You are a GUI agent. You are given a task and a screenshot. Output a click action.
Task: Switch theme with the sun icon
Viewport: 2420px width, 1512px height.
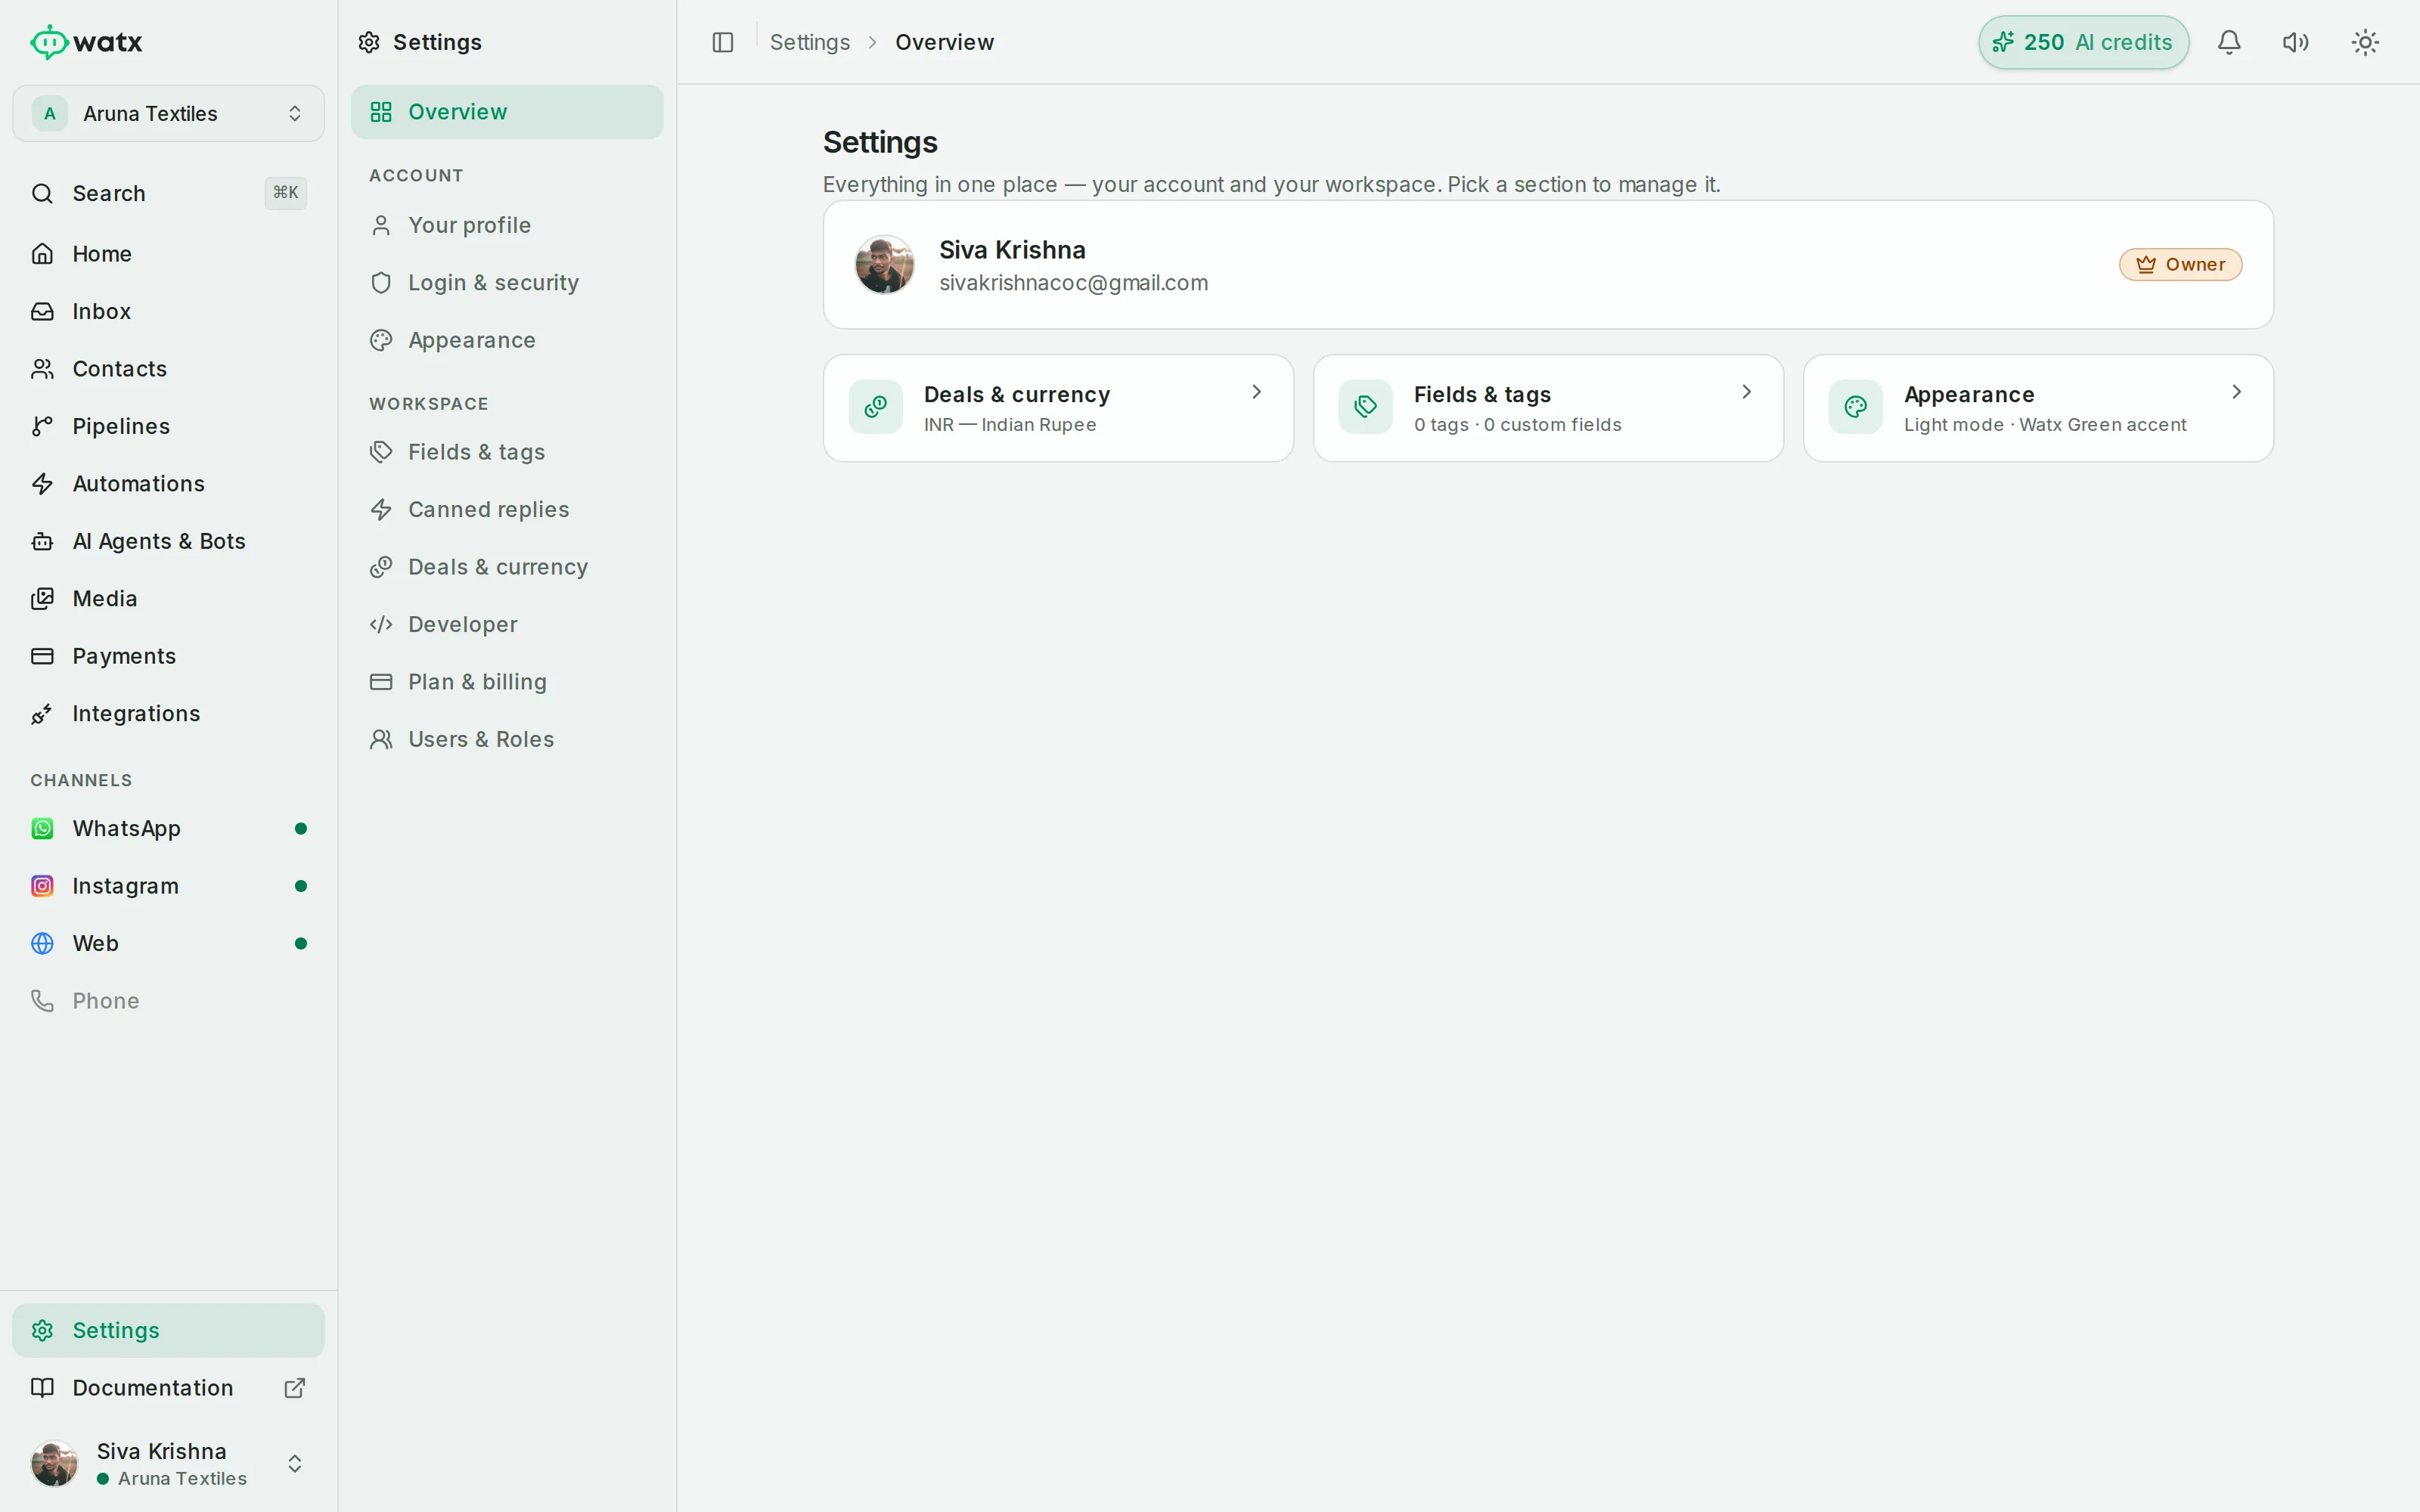tap(2365, 42)
